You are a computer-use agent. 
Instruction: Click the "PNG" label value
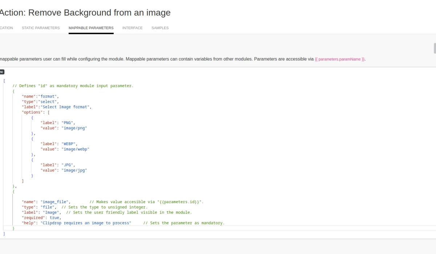click(68, 123)
